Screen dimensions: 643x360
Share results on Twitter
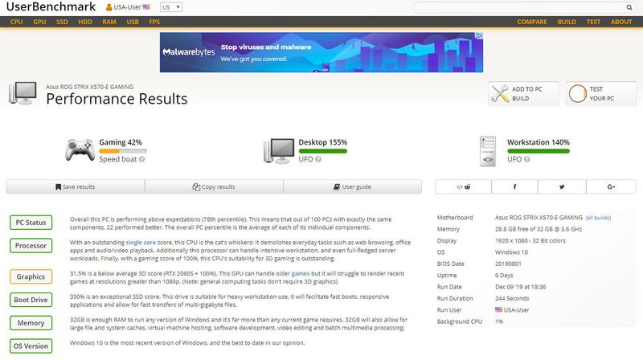[x=562, y=186]
